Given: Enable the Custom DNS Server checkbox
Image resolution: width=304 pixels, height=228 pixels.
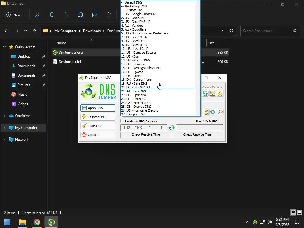Looking at the screenshot, I should point(122,121).
